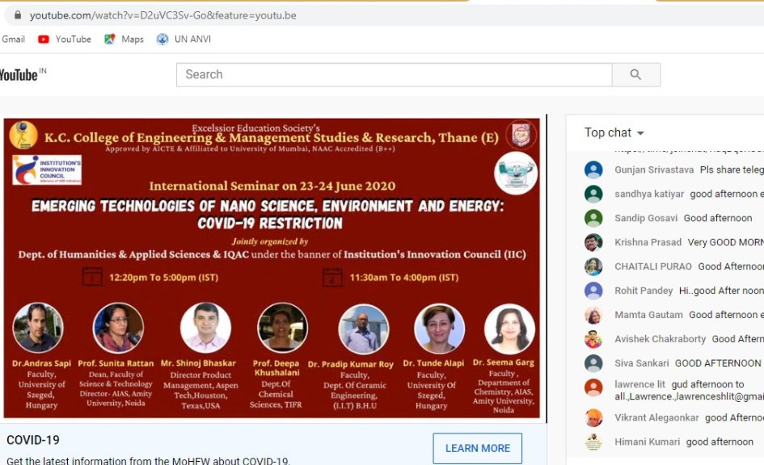Click the search magnifier button
764x465 pixels.
tap(635, 74)
